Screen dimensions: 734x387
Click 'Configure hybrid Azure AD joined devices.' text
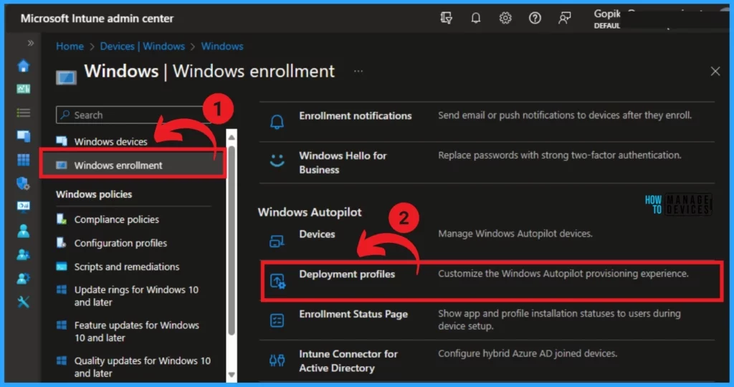point(528,353)
